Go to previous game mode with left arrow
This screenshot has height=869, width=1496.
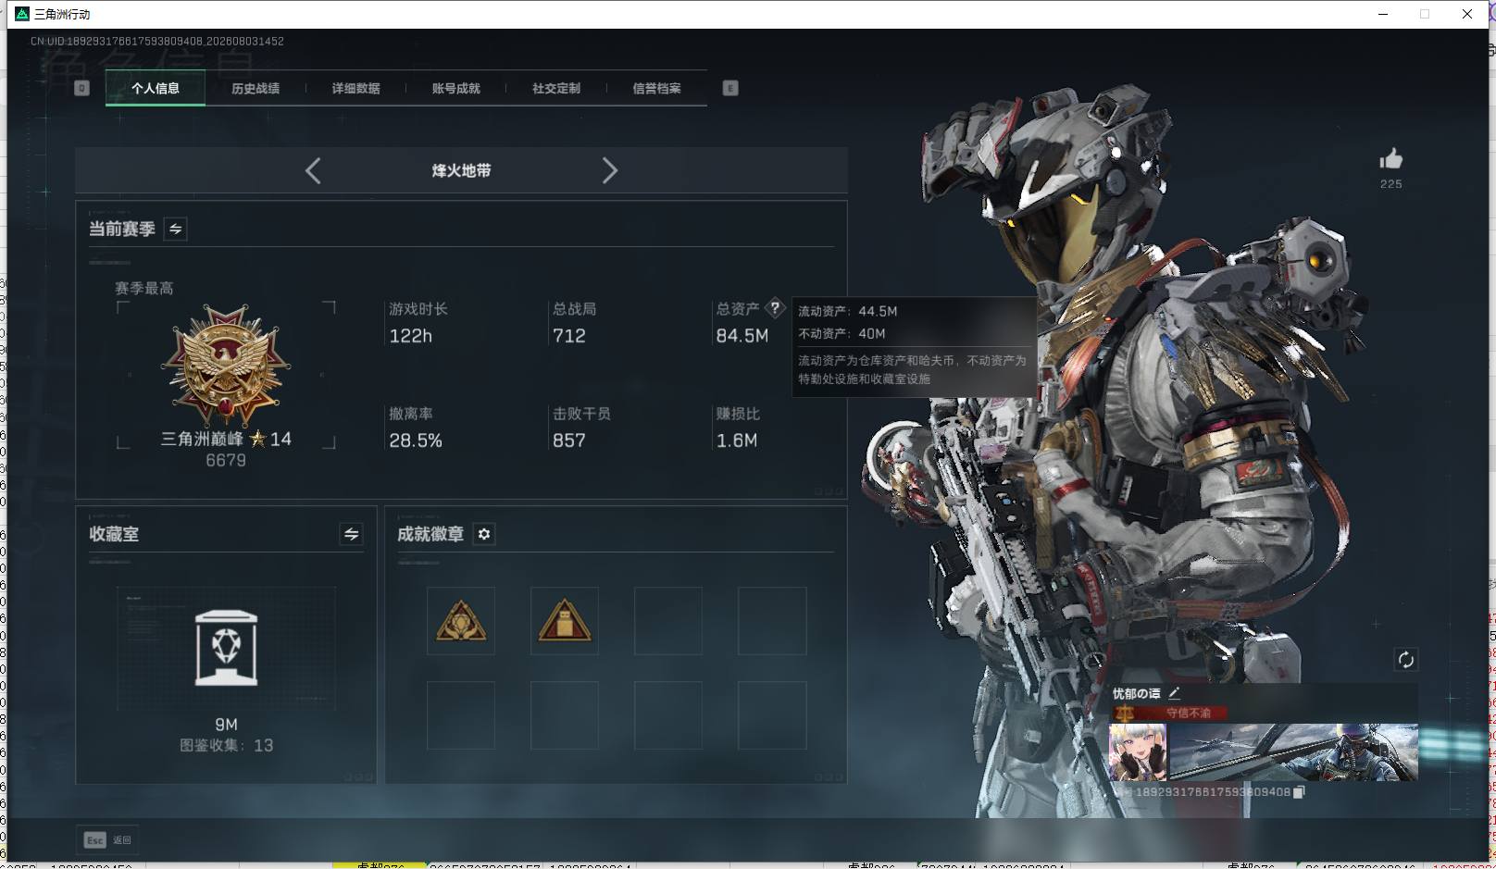313,170
